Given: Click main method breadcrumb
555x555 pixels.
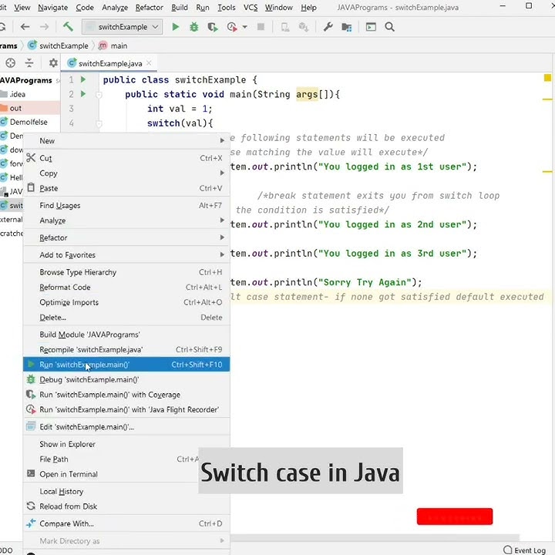Looking at the screenshot, I should click(x=113, y=45).
